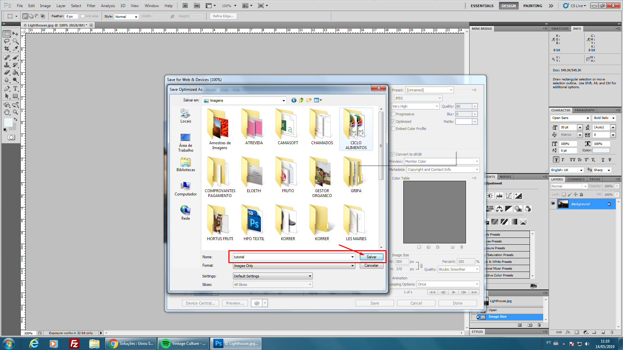Viewport: 623px width, 350px height.
Task: Click the Salvar button
Action: pyautogui.click(x=371, y=257)
